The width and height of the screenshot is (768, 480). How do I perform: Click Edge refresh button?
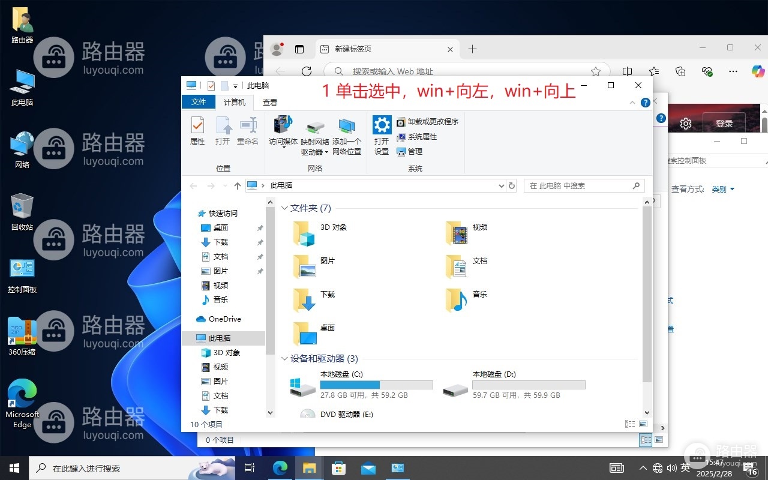307,71
